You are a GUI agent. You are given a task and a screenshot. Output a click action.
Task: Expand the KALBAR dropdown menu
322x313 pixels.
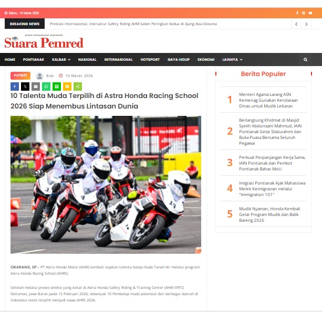click(61, 60)
